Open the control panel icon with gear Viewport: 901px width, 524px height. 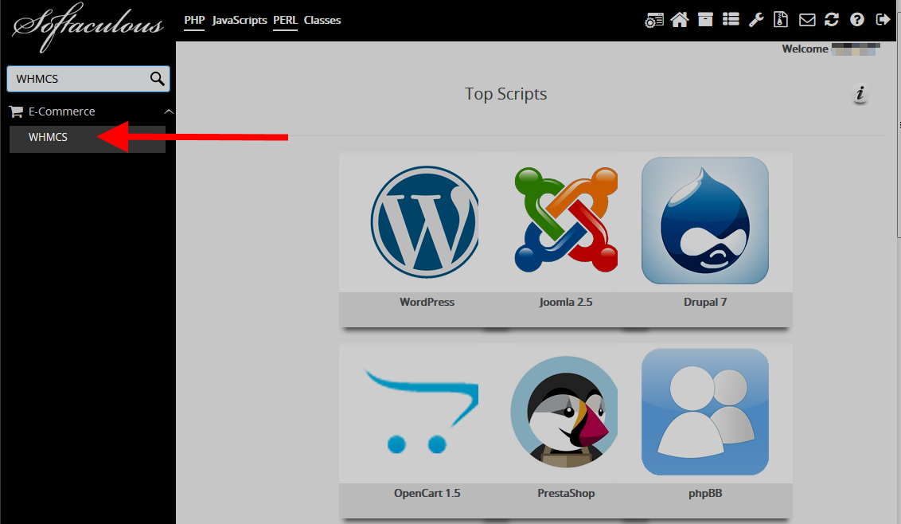(x=654, y=21)
